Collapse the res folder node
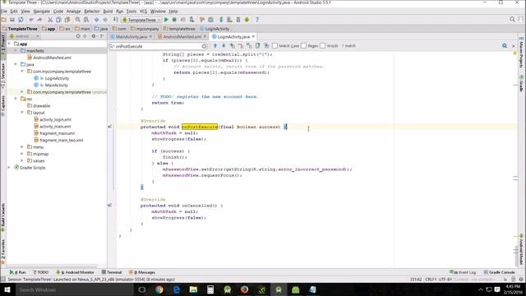 [x=16, y=99]
